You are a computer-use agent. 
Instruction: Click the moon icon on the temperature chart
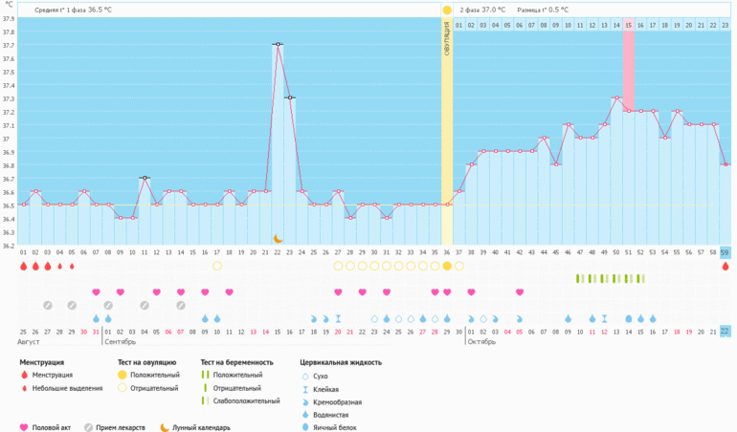(278, 238)
